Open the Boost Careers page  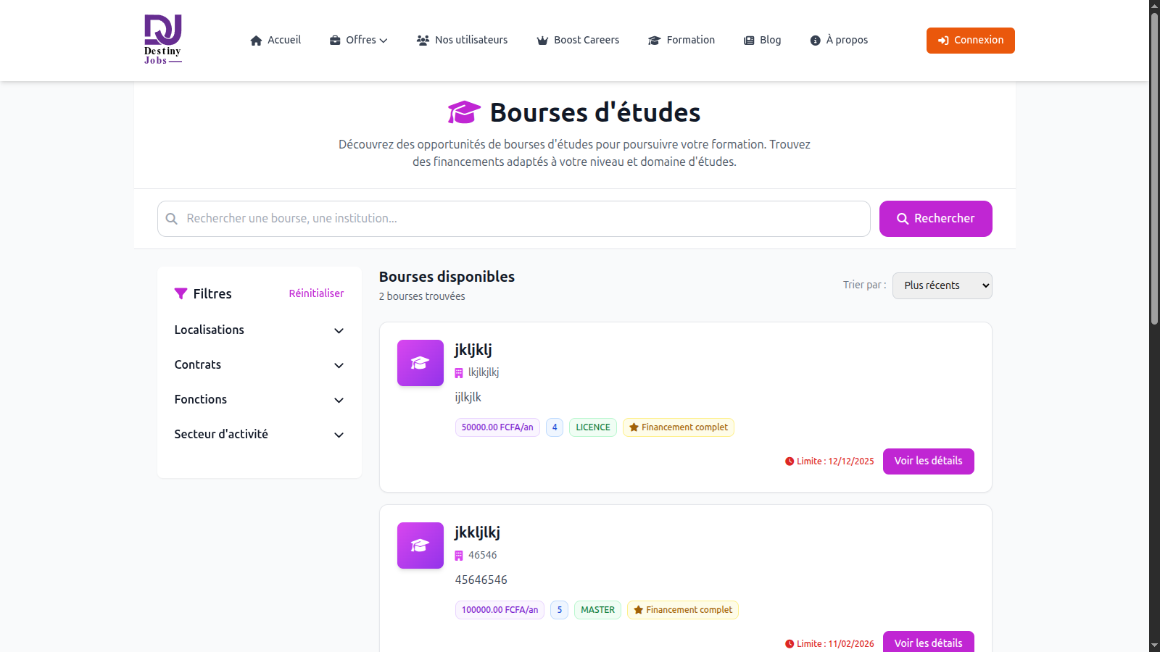tap(578, 41)
